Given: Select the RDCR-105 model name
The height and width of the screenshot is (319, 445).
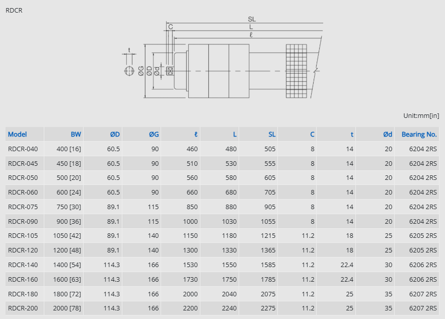Looking at the screenshot, I should pyautogui.click(x=23, y=235).
